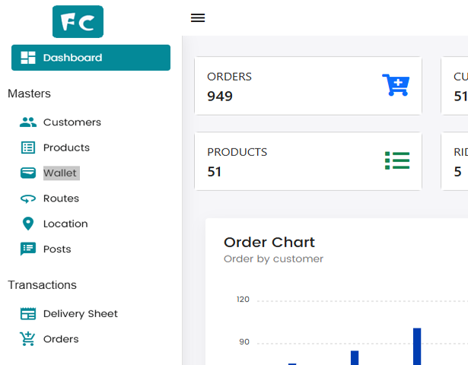
Task: Click the Masters section heading
Action: tap(29, 94)
